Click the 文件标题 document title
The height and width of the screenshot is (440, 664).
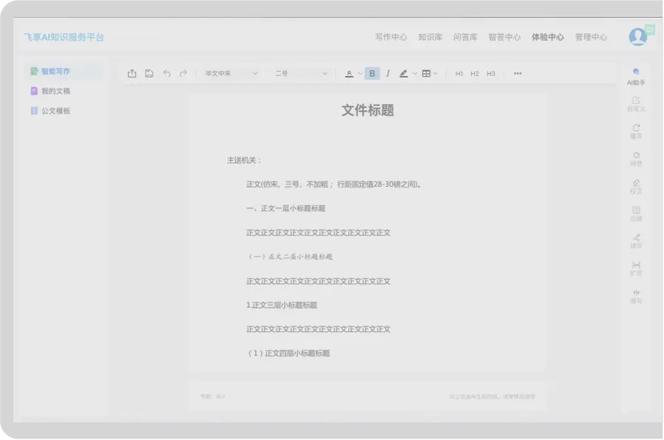pos(367,110)
